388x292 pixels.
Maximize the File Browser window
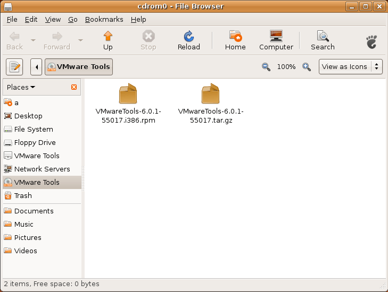click(366, 6)
